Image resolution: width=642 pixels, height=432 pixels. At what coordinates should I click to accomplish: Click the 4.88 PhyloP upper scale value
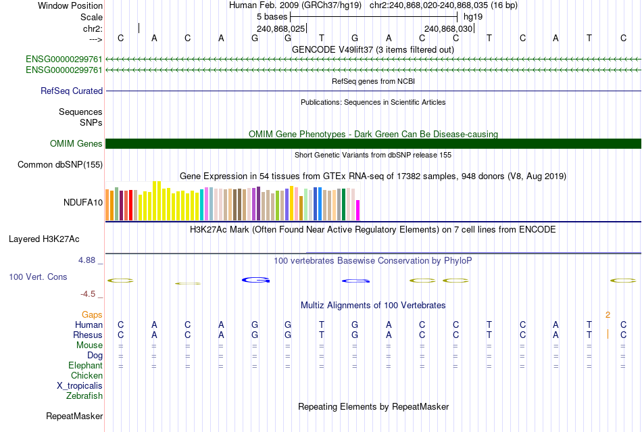click(87, 260)
